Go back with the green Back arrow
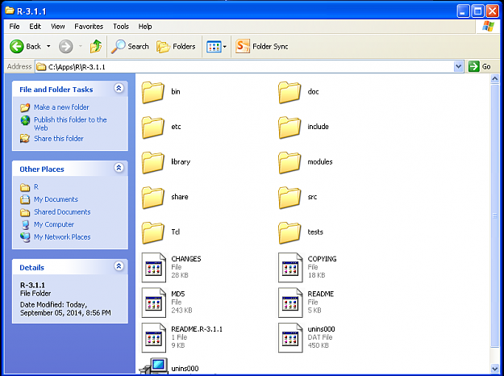 (x=17, y=47)
